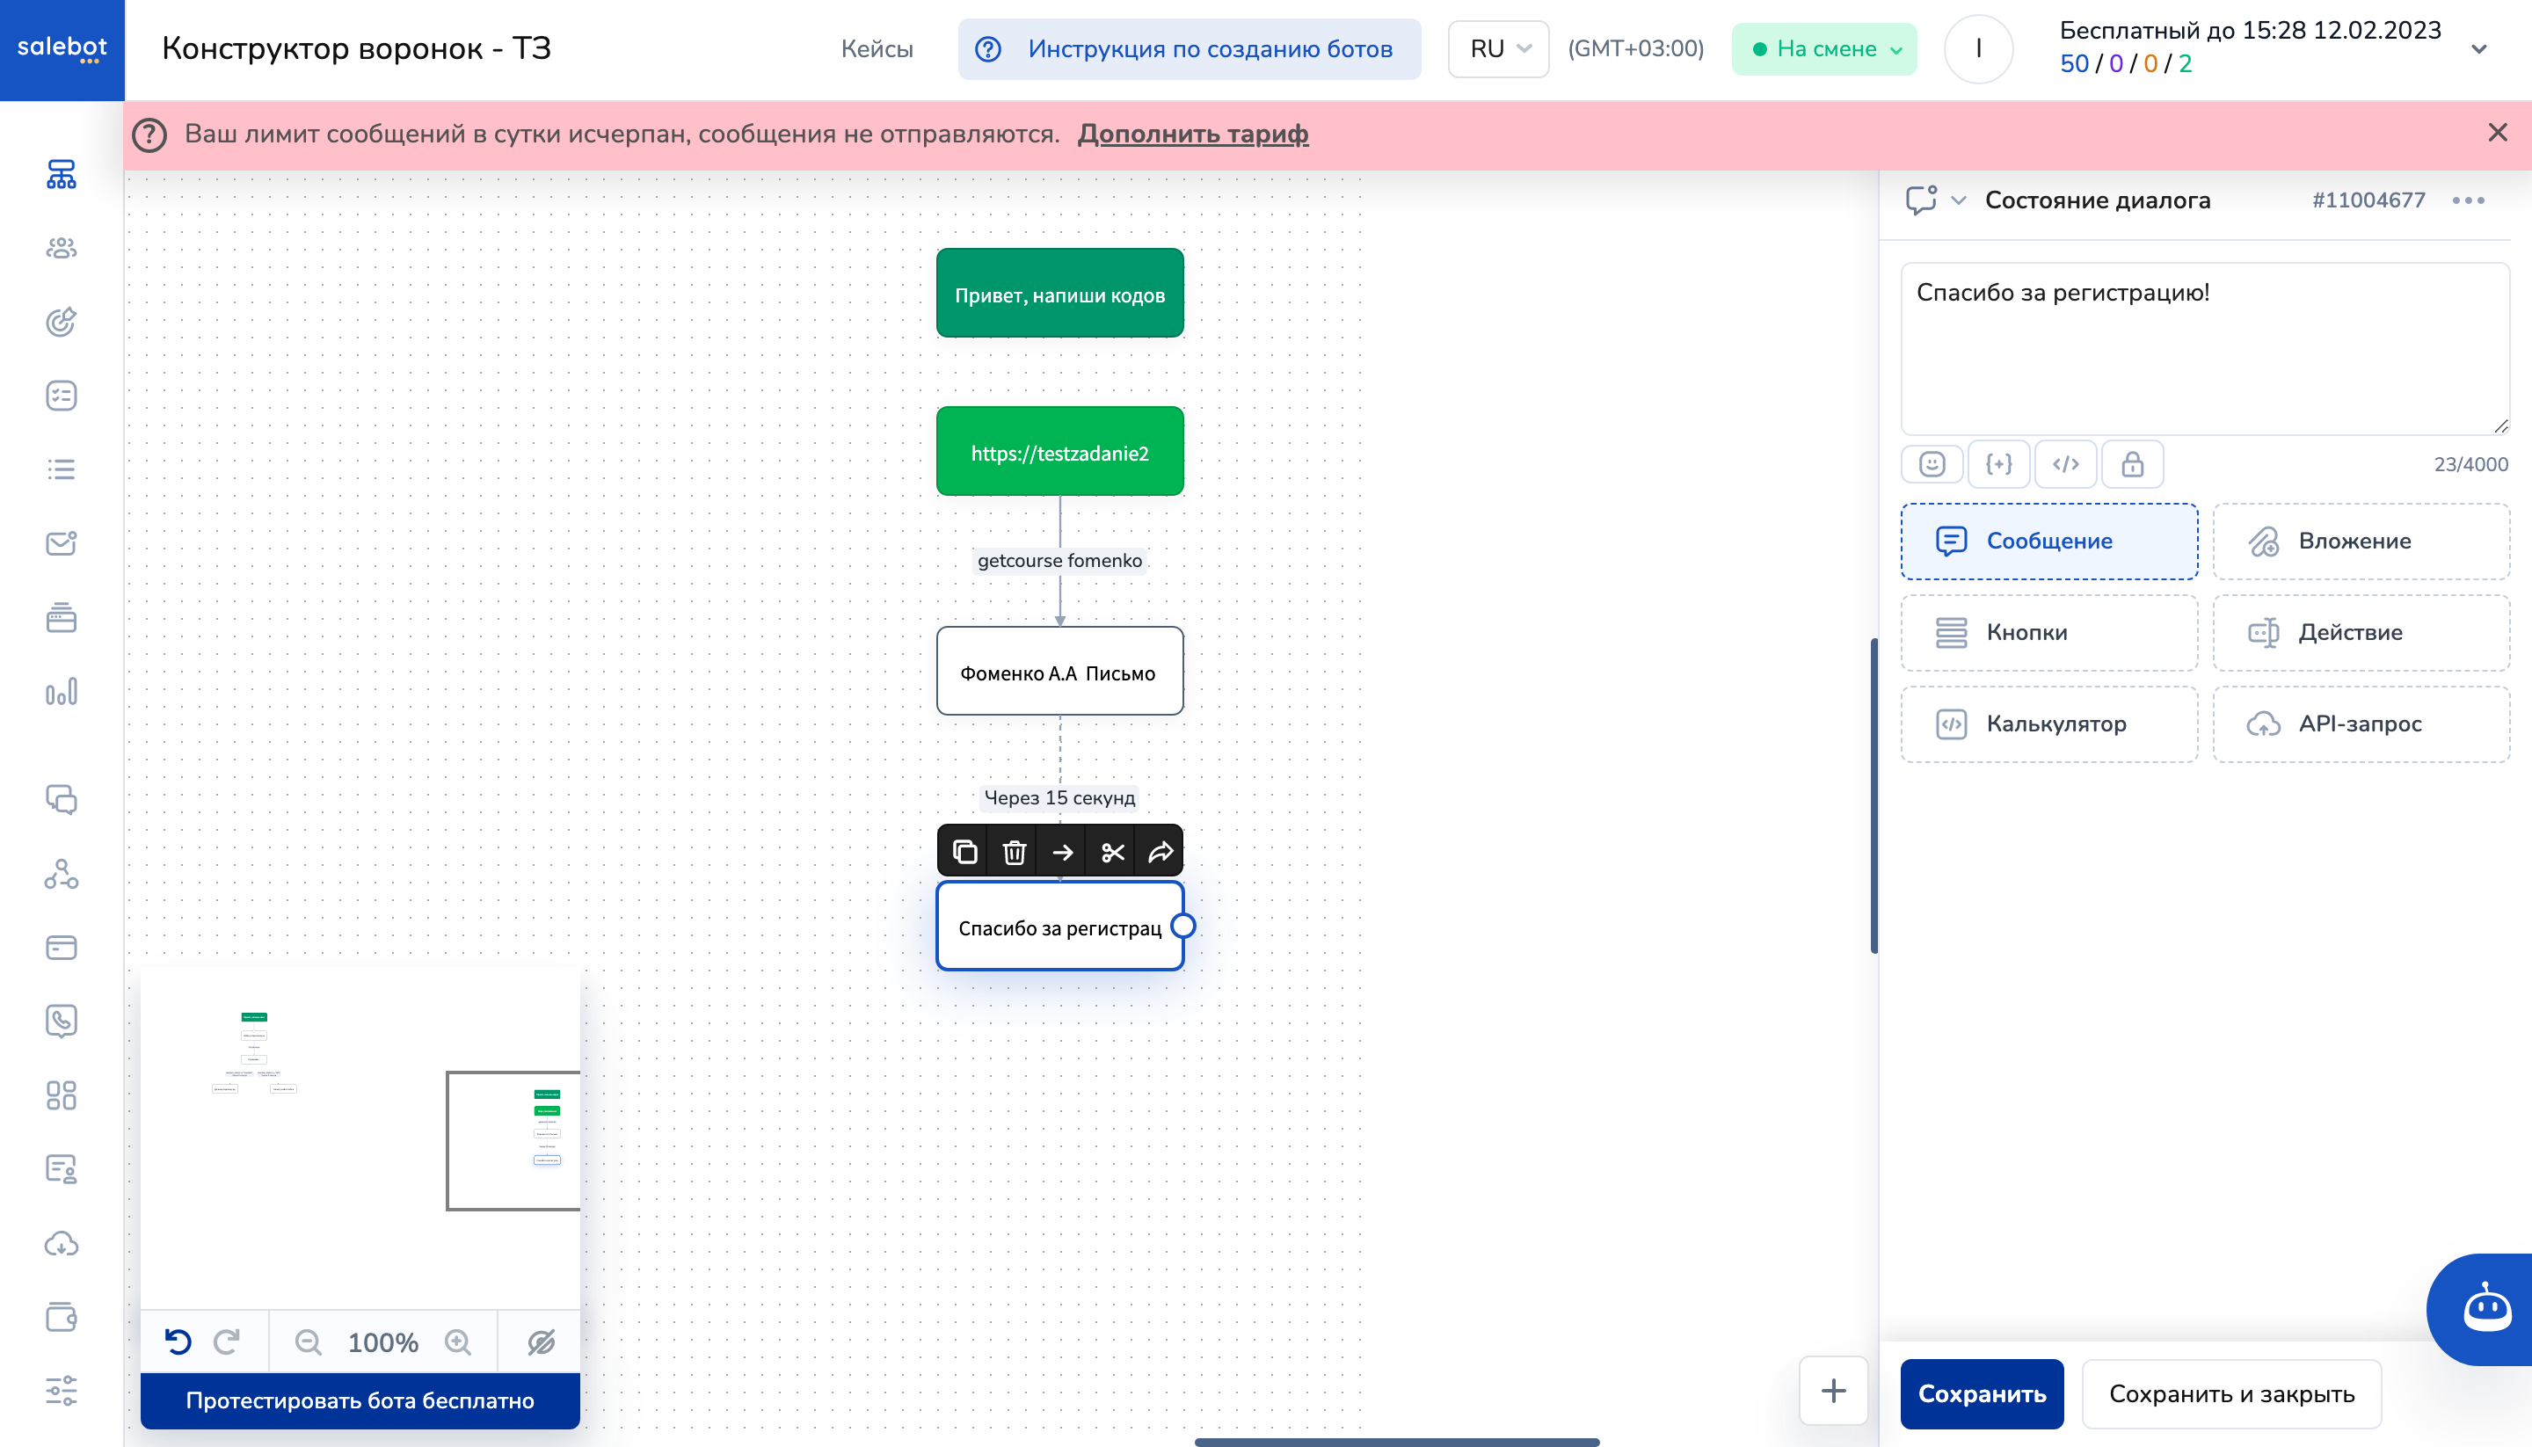Undo the last action in canvas toolbar
The width and height of the screenshot is (2532, 1447).
tap(178, 1342)
